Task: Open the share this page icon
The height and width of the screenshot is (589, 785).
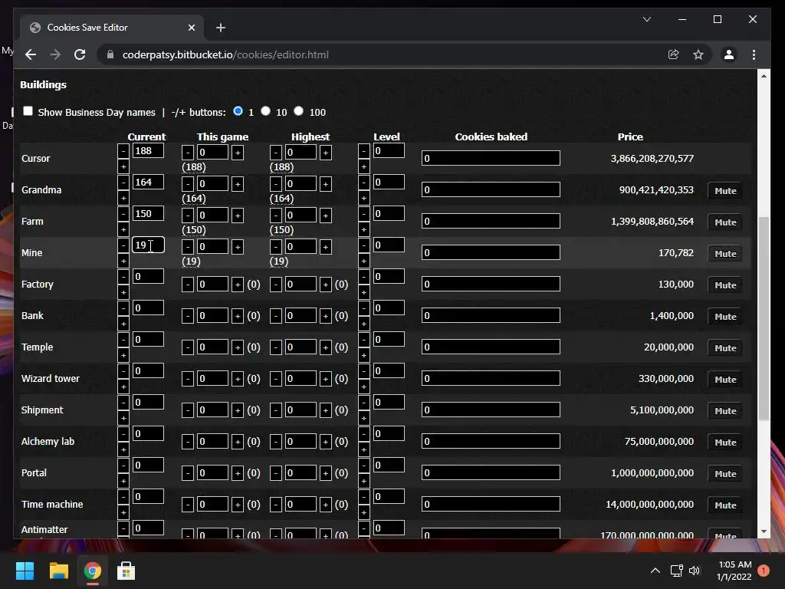Action: (673, 54)
